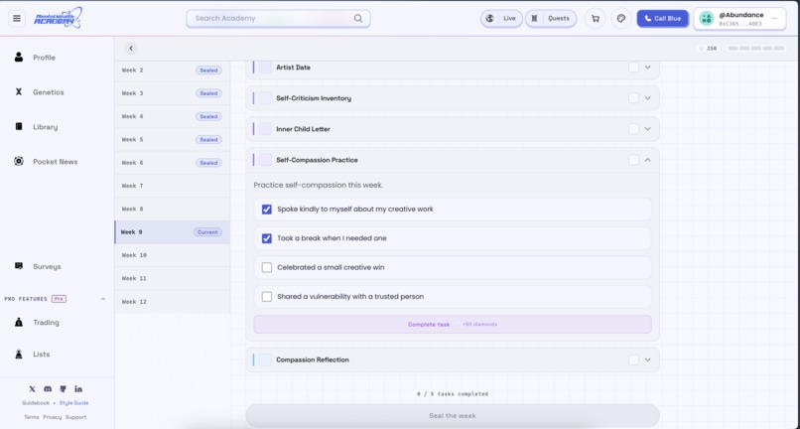Select Week 3 in the list
This screenshot has width=800, height=429.
173,93
